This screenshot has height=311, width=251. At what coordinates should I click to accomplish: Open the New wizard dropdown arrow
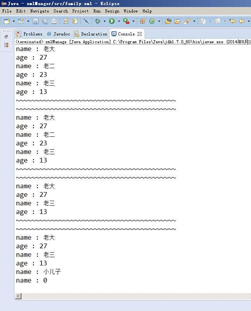[14, 21]
